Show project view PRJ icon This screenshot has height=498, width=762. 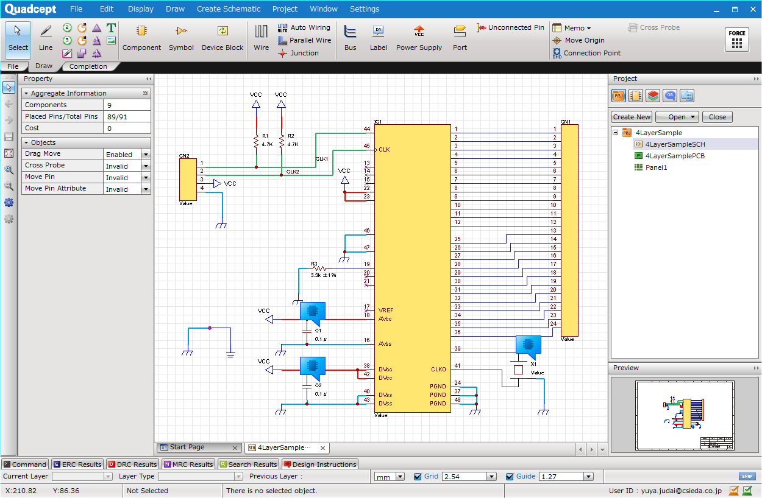[x=619, y=96]
